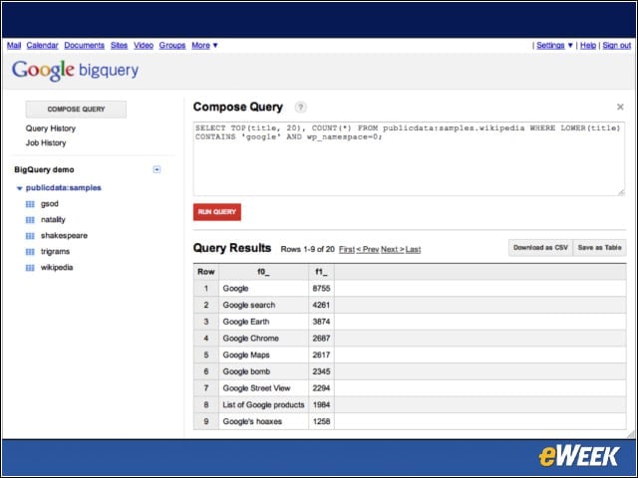This screenshot has height=478, width=638.
Task: Click Save as Table button
Action: click(599, 248)
